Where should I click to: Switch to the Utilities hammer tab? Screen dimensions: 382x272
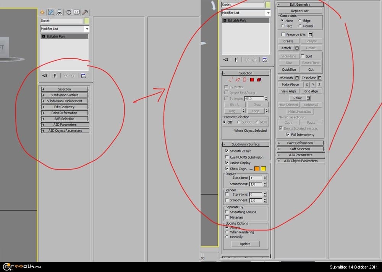[85, 12]
